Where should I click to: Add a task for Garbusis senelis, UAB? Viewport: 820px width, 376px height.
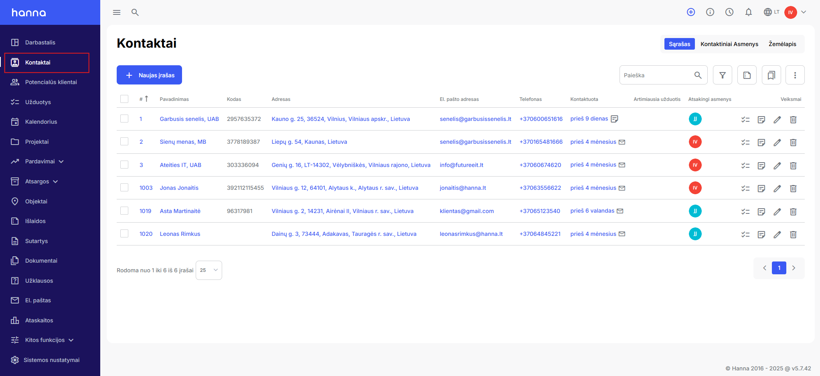coord(745,119)
